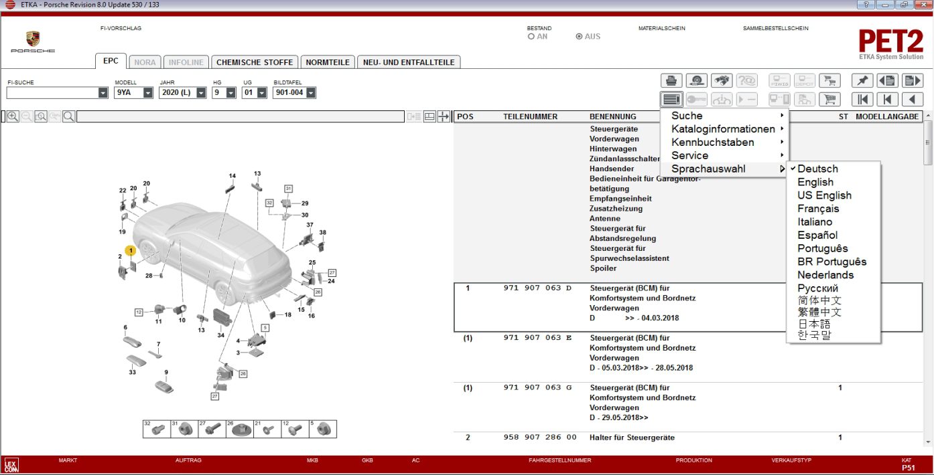The image size is (934, 475).
Task: Click the parts list vertical scrollbar
Action: pyautogui.click(x=928, y=278)
